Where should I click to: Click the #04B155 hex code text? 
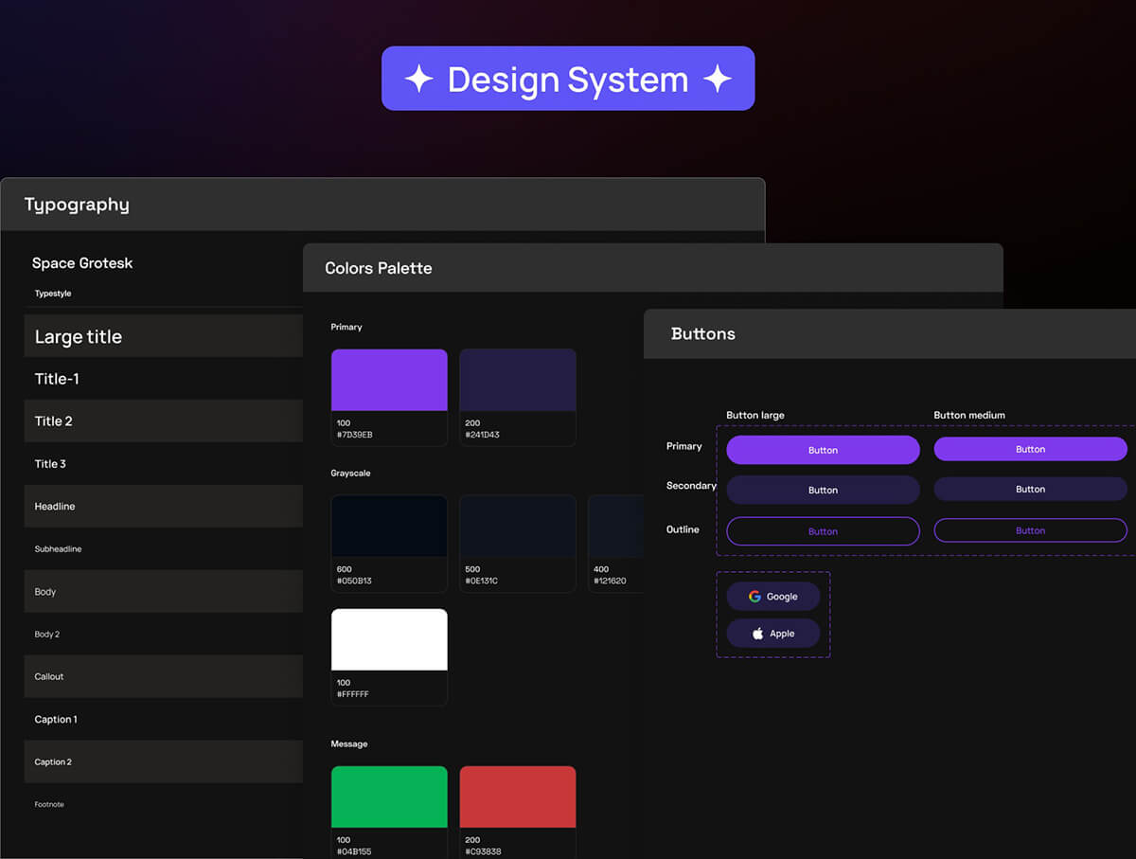pos(354,851)
